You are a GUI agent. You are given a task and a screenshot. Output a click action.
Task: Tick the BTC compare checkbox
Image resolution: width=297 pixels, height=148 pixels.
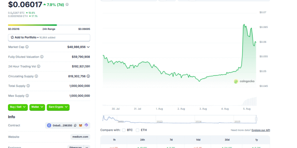pos(124,130)
